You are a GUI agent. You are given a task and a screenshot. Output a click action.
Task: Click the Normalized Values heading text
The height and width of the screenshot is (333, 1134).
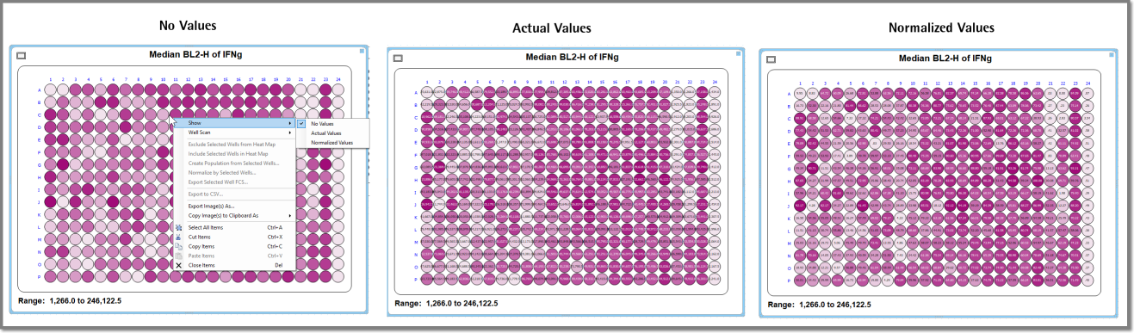click(x=941, y=28)
